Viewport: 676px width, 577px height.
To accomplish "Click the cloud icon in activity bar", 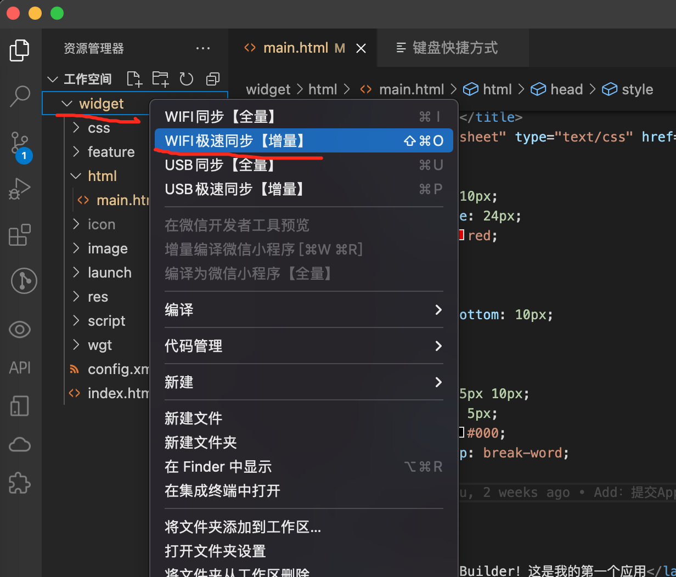I will coord(20,444).
